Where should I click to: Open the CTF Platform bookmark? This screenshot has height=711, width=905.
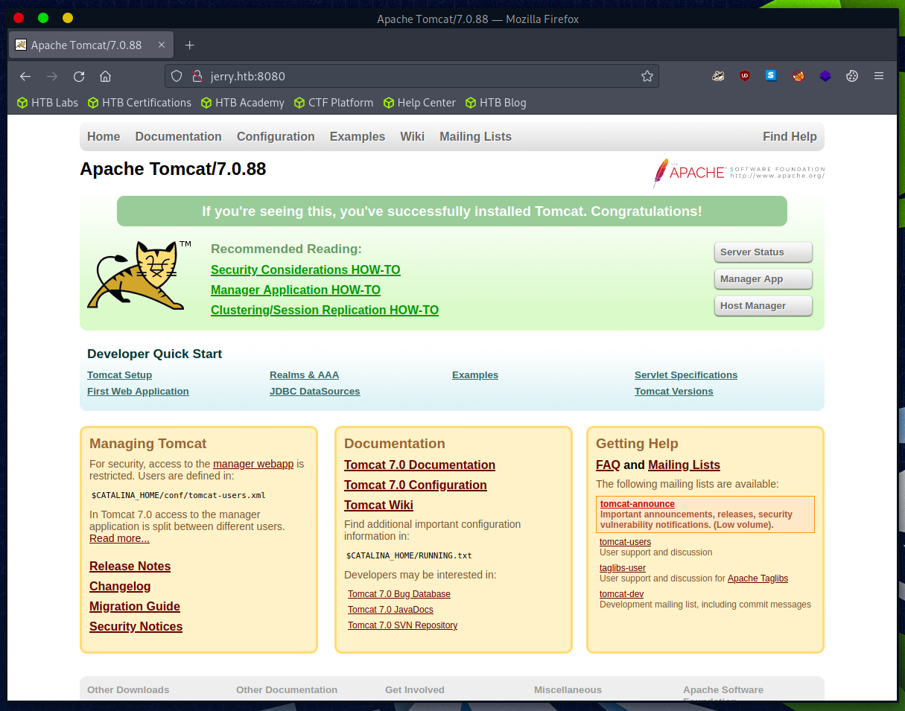(x=334, y=103)
